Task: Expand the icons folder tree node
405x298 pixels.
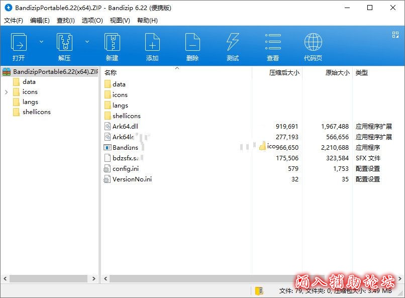Action: [7, 92]
